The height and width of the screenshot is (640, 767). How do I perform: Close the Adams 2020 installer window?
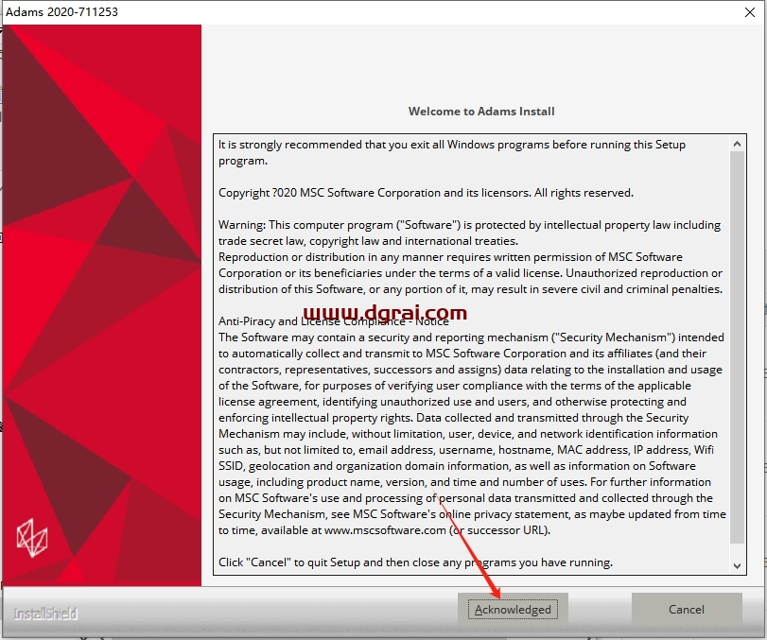click(x=749, y=12)
